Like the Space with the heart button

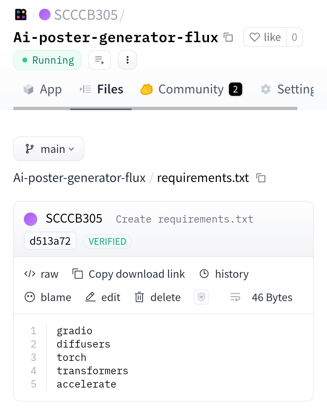(265, 37)
